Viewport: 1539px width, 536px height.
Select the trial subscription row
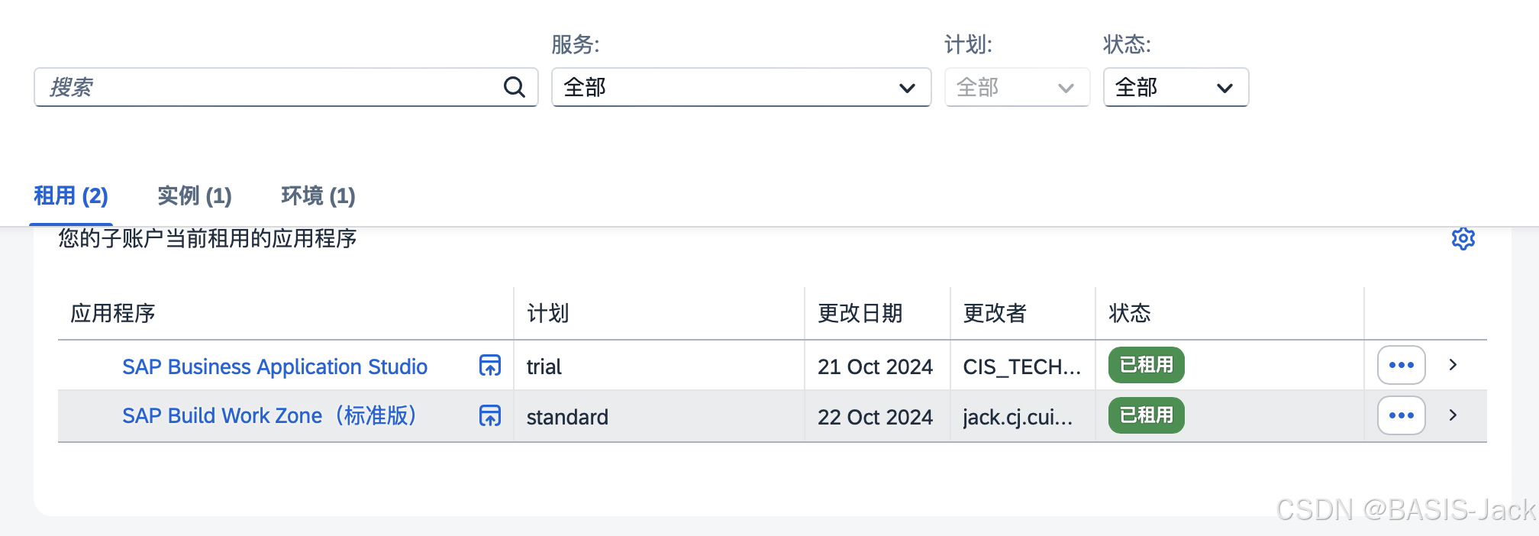click(687, 366)
